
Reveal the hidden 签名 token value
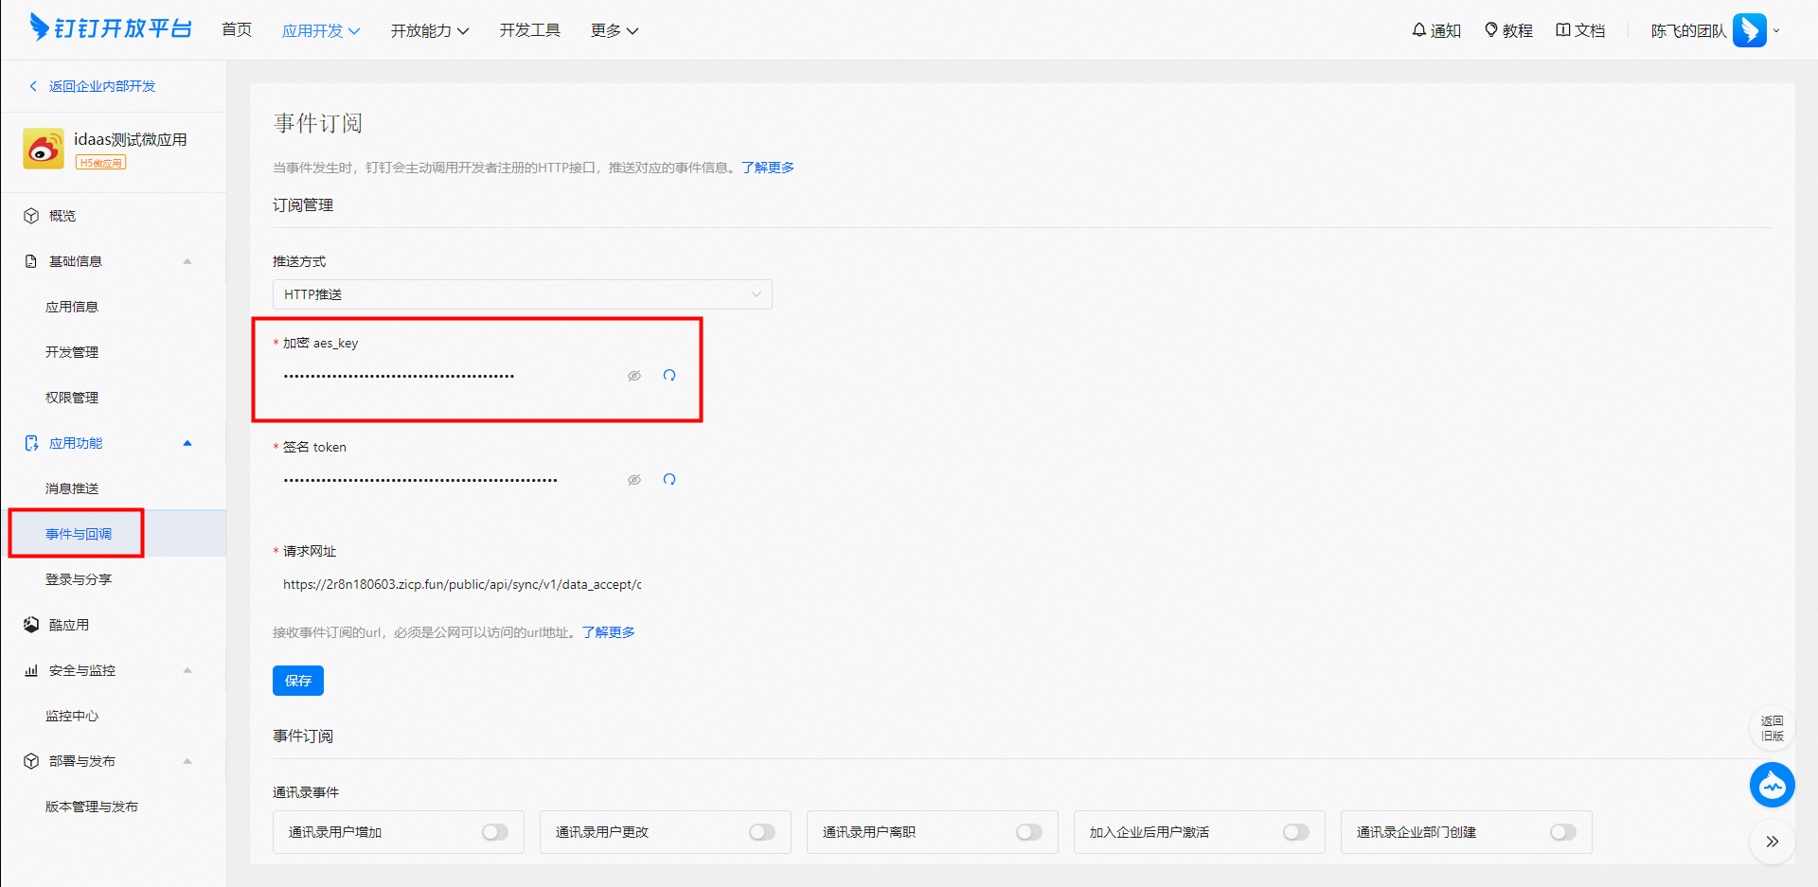point(634,480)
